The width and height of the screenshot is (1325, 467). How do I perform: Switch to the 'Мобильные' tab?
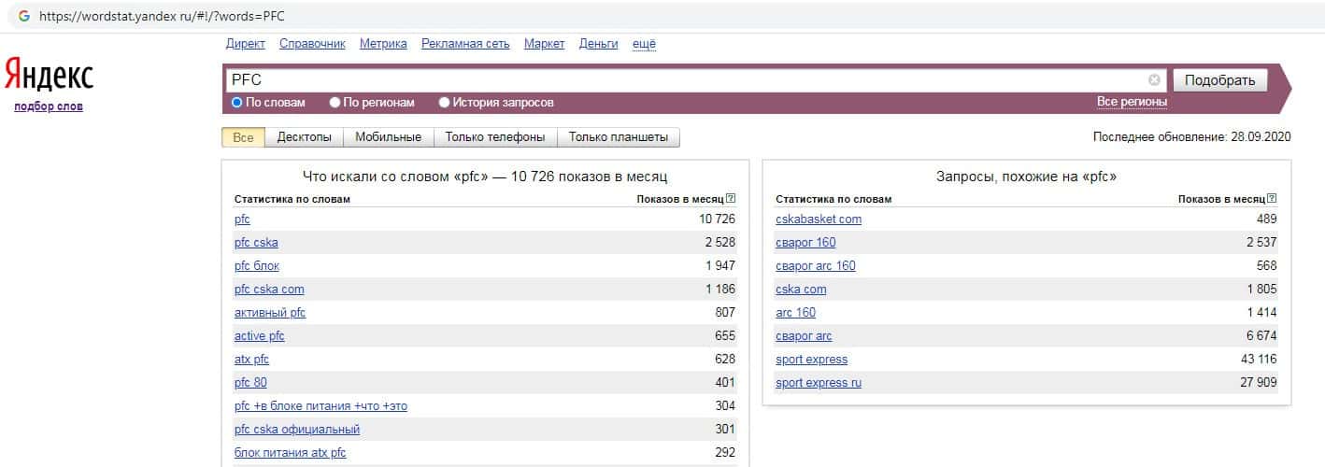[x=389, y=137]
